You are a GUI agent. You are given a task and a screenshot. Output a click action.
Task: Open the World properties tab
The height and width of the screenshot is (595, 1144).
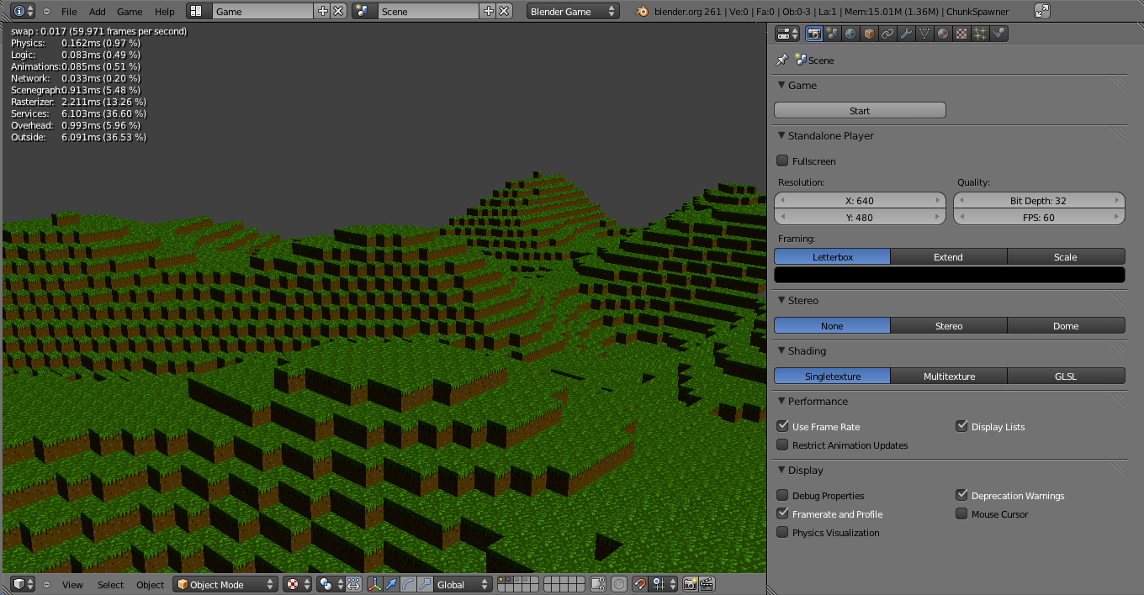(850, 33)
